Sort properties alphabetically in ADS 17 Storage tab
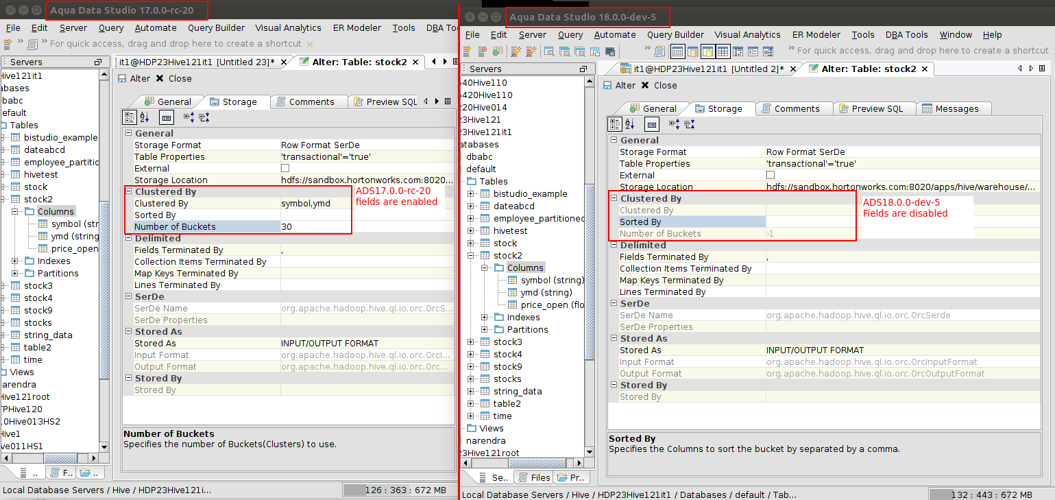Image resolution: width=1055 pixels, height=500 pixels. (x=145, y=117)
